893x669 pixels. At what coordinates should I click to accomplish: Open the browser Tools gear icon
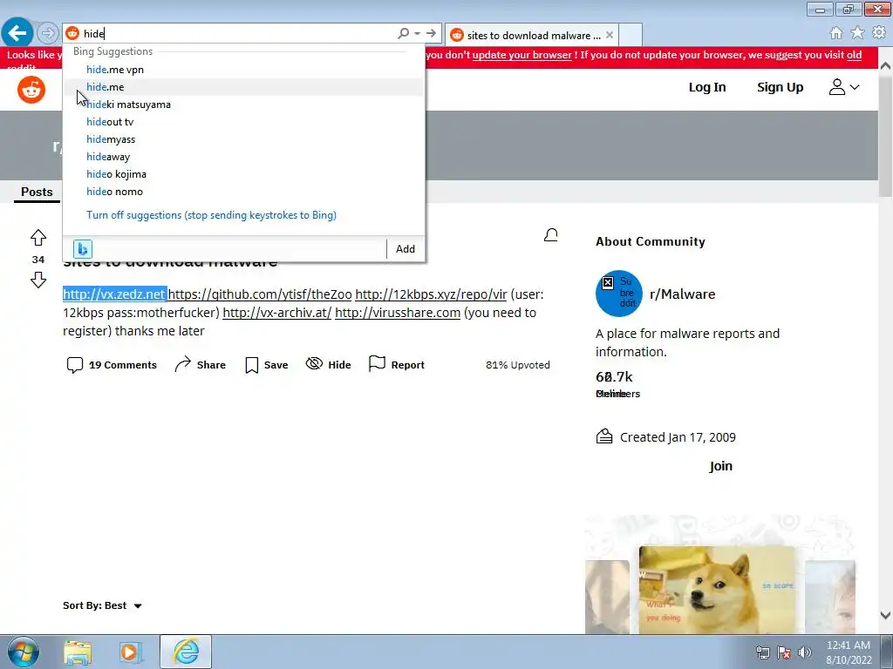[x=879, y=33]
